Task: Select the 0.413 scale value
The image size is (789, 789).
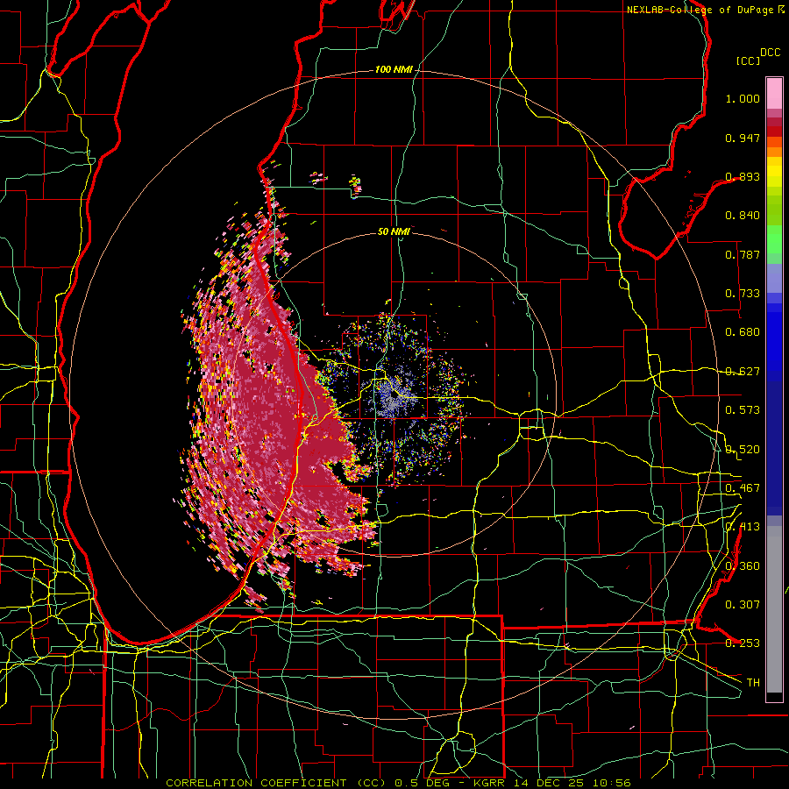Action: [743, 527]
